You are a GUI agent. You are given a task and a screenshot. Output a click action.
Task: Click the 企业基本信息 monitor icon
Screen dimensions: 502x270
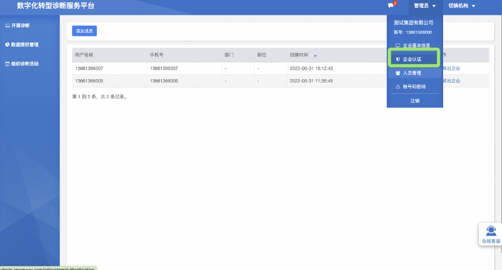[x=398, y=45]
